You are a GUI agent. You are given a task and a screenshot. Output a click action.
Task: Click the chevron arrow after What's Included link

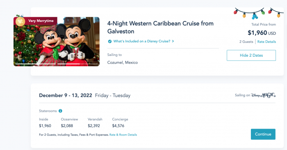pyautogui.click(x=173, y=41)
